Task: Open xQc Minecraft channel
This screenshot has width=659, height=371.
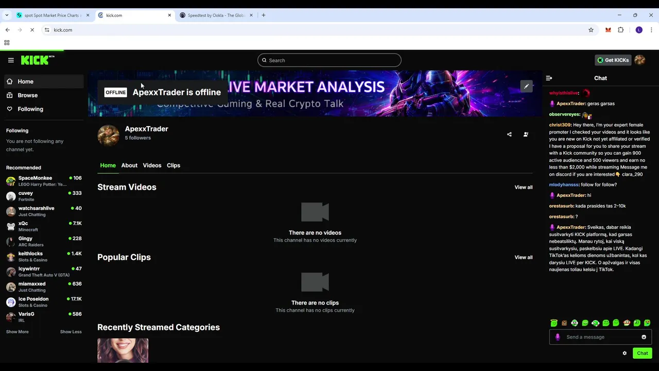Action: 44,226
